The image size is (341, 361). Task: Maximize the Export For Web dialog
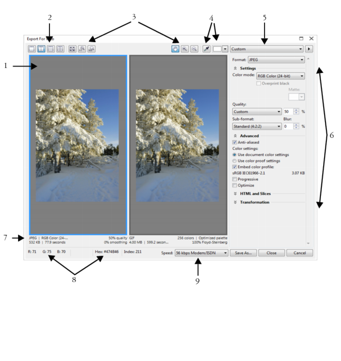point(301,38)
